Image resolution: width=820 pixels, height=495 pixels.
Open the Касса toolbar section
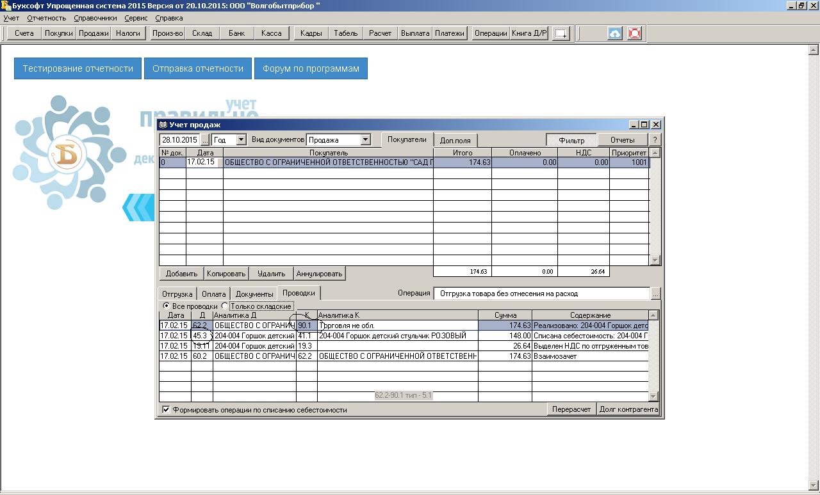(271, 33)
